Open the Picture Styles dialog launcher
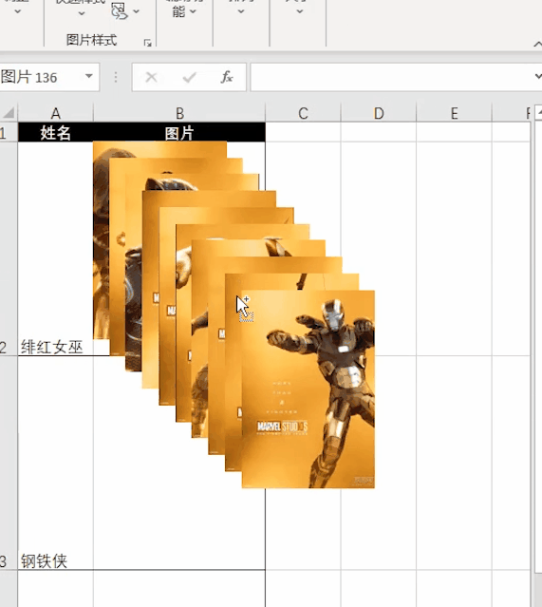The width and height of the screenshot is (542, 607). point(147,43)
